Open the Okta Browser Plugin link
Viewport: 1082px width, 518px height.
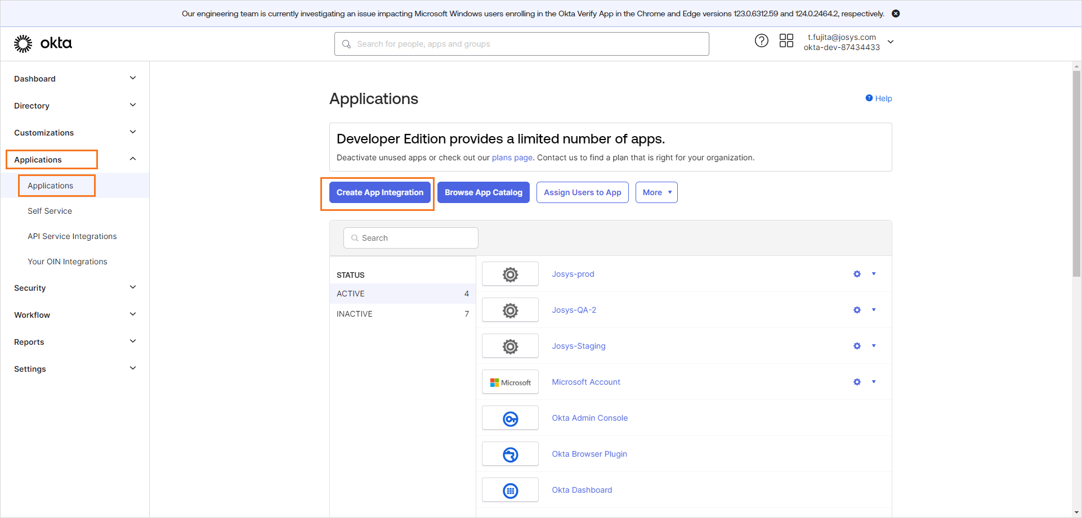pos(589,454)
